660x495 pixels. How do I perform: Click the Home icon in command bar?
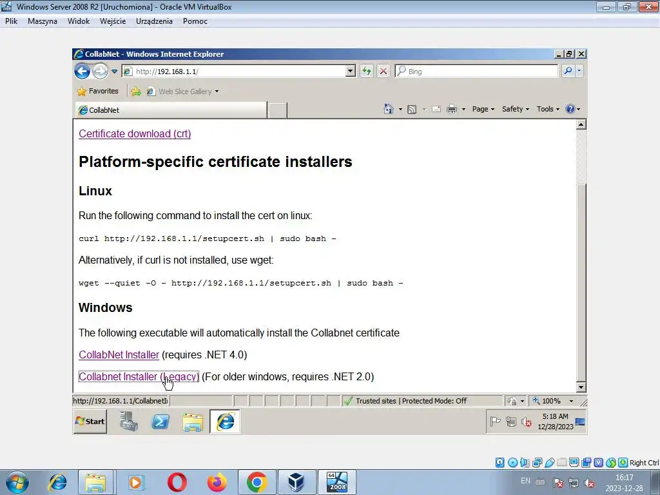(x=388, y=109)
